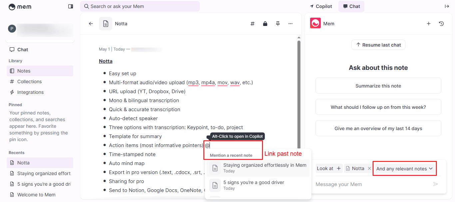Go back with the arrow icon
The image size is (455, 202).
[x=91, y=24]
